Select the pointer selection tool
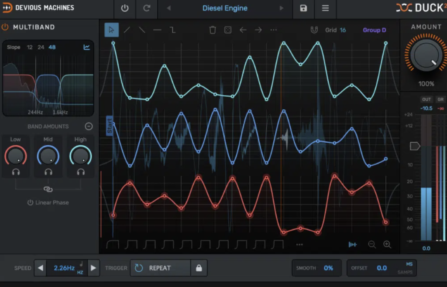 [111, 30]
